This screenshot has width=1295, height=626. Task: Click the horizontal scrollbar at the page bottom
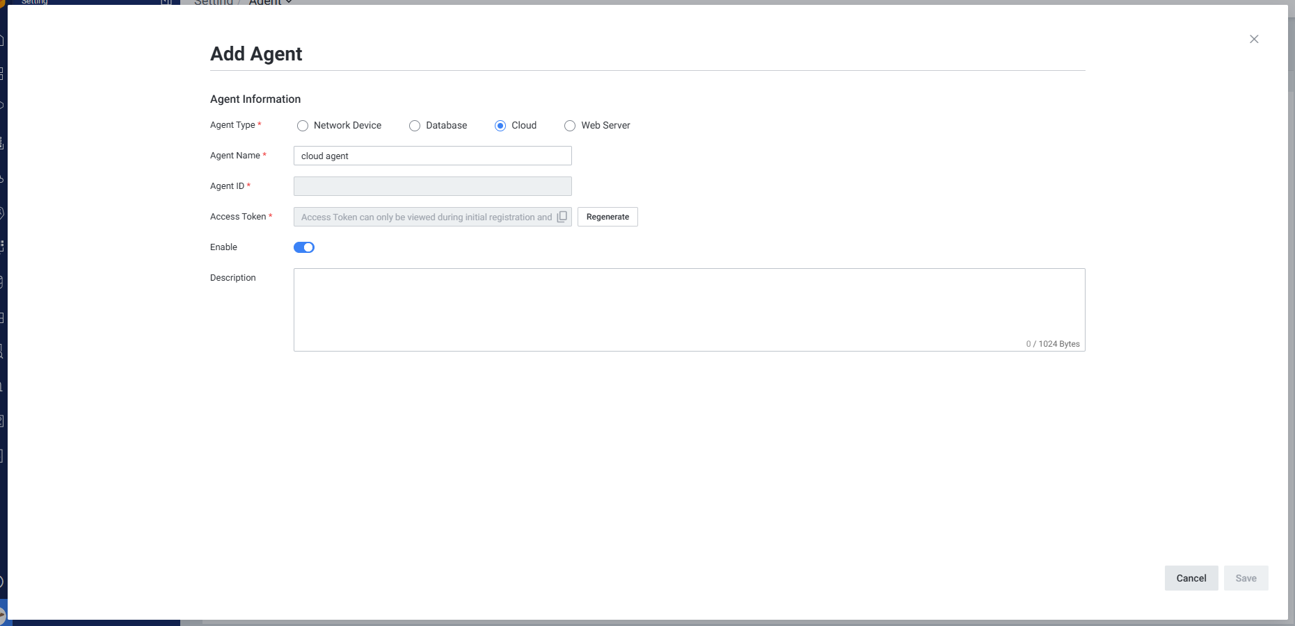pos(696,623)
